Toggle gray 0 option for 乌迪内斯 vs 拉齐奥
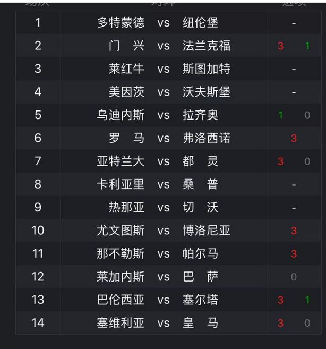326x349 pixels. 307,115
